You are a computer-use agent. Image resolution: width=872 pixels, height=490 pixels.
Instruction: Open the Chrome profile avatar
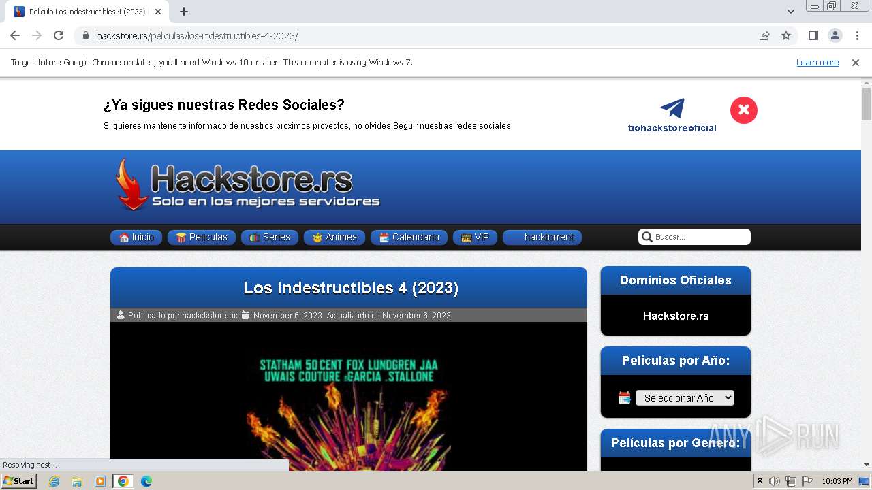pos(835,35)
